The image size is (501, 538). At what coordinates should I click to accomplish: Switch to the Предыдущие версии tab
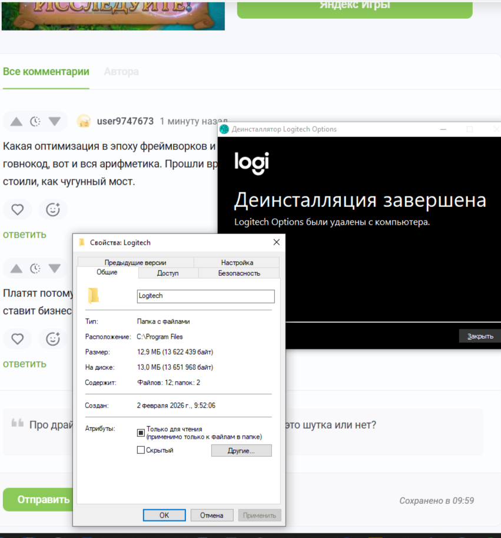(135, 262)
